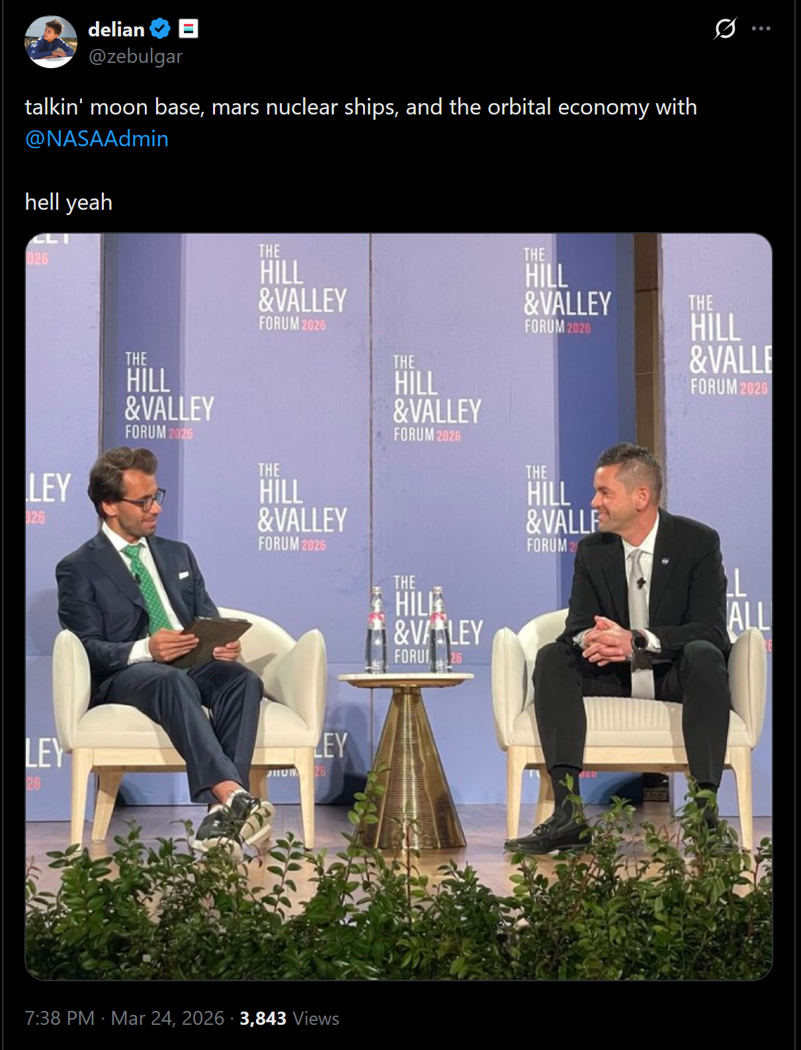Screen dimensions: 801x1050
Task: Click the top center Hill & Valley logo
Action: pyautogui.click(x=302, y=288)
